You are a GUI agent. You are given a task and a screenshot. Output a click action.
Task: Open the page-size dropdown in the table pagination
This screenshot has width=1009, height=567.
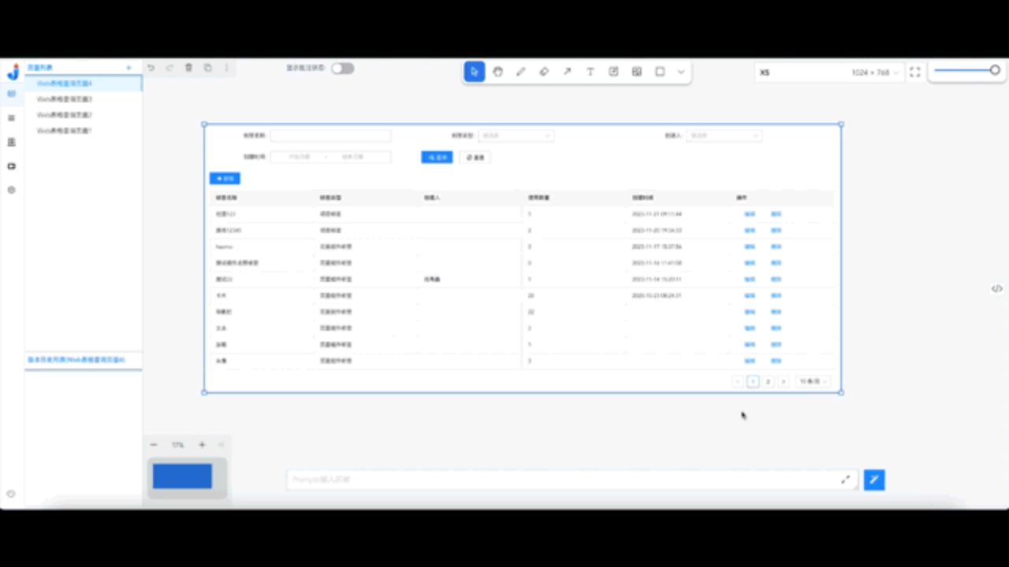(811, 381)
